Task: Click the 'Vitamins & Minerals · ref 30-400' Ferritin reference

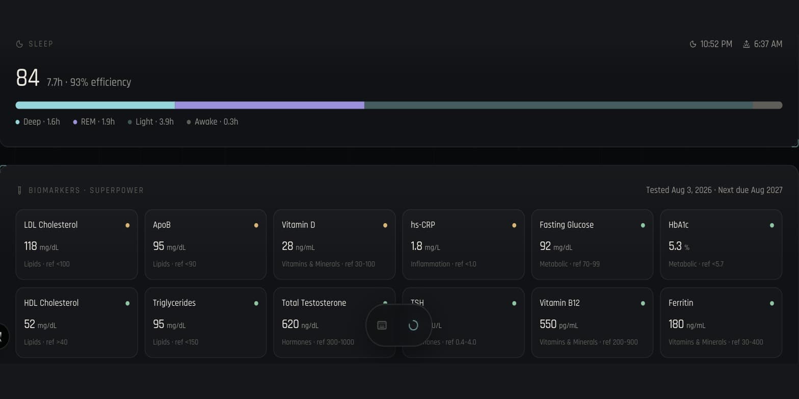Action: tap(716, 343)
